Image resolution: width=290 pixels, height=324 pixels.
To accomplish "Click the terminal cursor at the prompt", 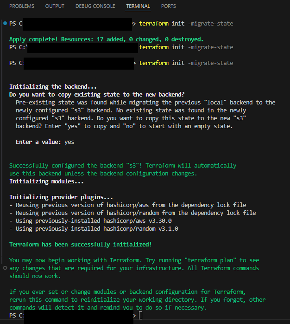I will click(140, 316).
